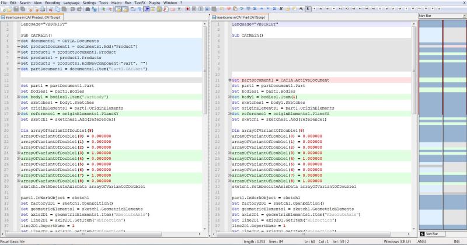The image size is (467, 245).
Task: Open the ? help menu
Action: point(181,3)
